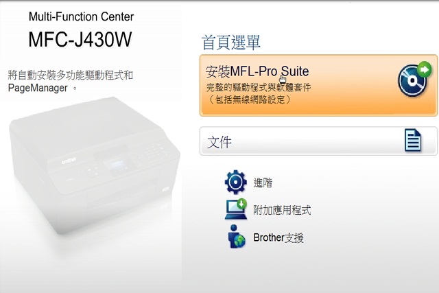Click the MFC-J430W model title
The width and height of the screenshot is (439, 293).
click(x=80, y=40)
